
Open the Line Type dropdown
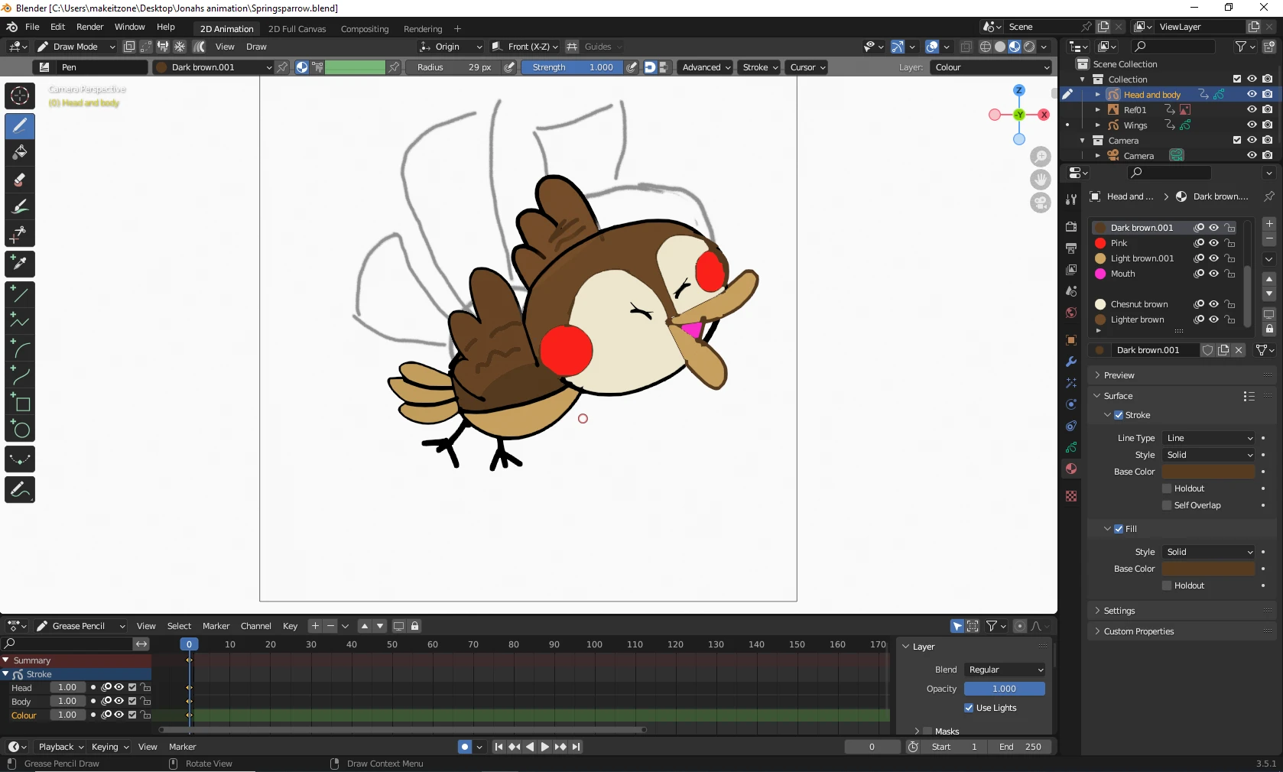1209,438
